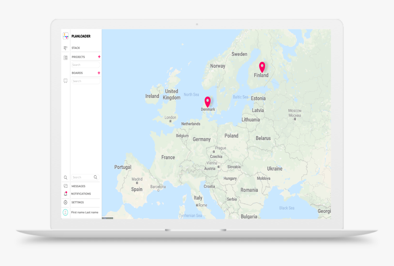Select the STACK menu item
The image size is (394, 266).
point(76,48)
